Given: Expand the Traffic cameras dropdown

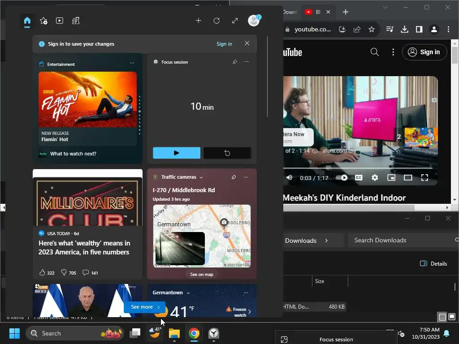Looking at the screenshot, I should (201, 177).
